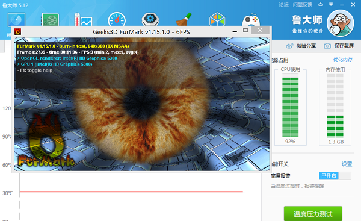
Task: Open the main menu dropdown arrow
Action: [331, 4]
